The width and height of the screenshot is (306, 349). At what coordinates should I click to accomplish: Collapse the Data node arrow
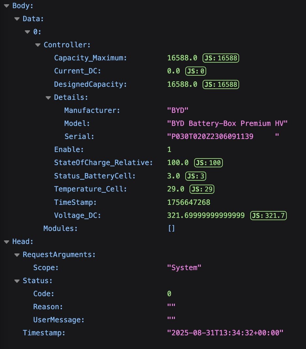pyautogui.click(x=17, y=19)
